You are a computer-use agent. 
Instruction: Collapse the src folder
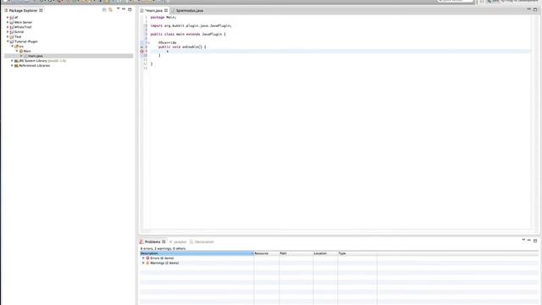pyautogui.click(x=12, y=47)
